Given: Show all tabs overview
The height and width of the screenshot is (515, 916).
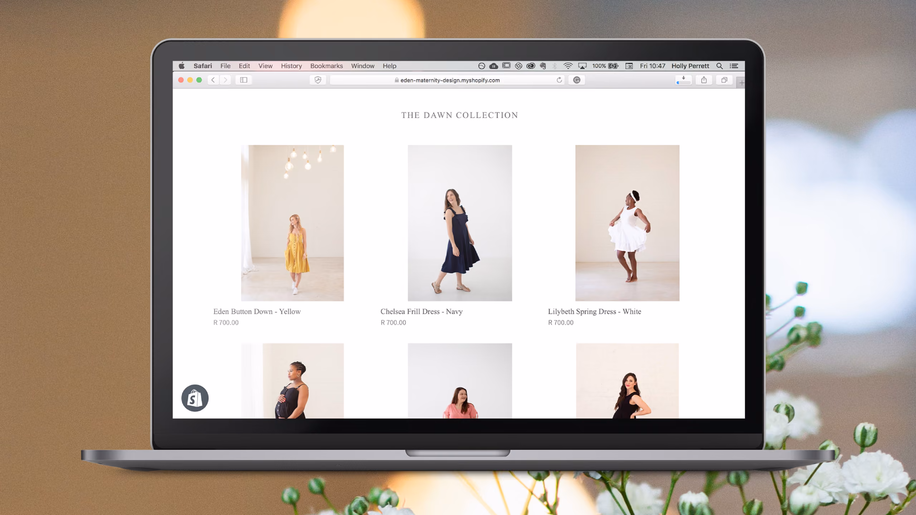Looking at the screenshot, I should point(724,80).
